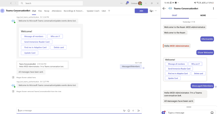Image resolution: width=220 pixels, height=114 pixels.
Task: Tap the 'Welcome to the team MOD Administrator.' message
Action: [x=185, y=27]
